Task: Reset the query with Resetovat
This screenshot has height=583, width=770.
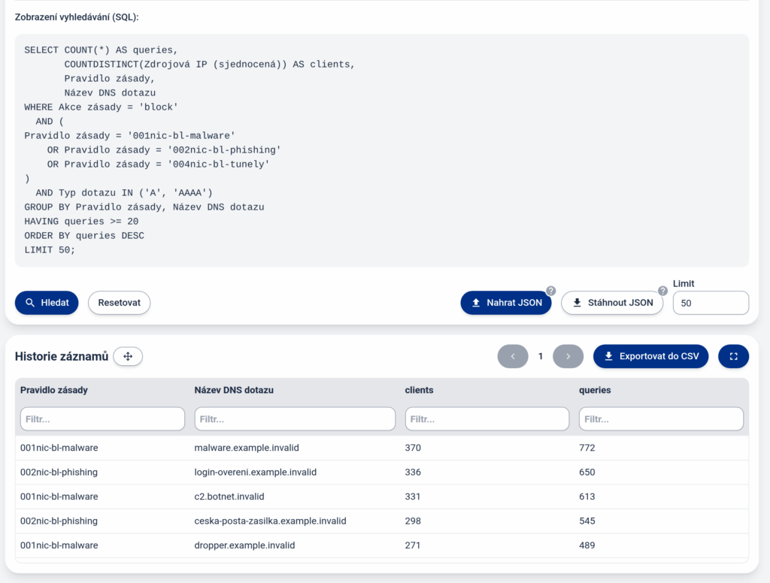Action: coord(120,303)
